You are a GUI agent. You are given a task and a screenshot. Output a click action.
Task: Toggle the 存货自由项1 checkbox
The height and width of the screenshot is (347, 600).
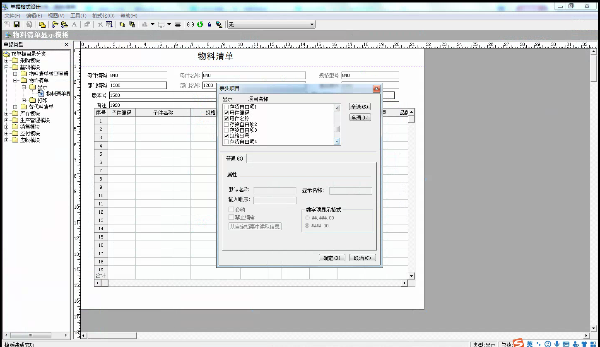point(226,107)
